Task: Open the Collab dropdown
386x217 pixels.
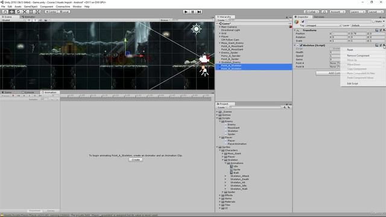Action: [311, 11]
